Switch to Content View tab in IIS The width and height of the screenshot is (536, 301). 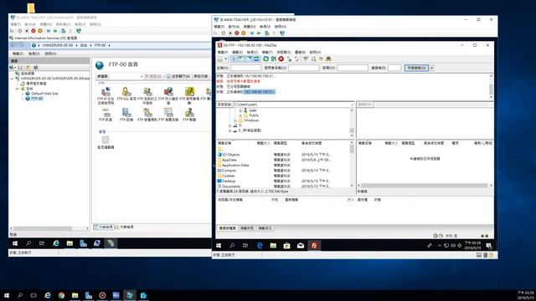[125, 227]
